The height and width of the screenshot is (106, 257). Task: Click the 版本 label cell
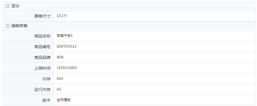tap(28, 100)
